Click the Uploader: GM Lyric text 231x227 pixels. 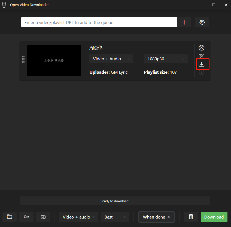[108, 72]
